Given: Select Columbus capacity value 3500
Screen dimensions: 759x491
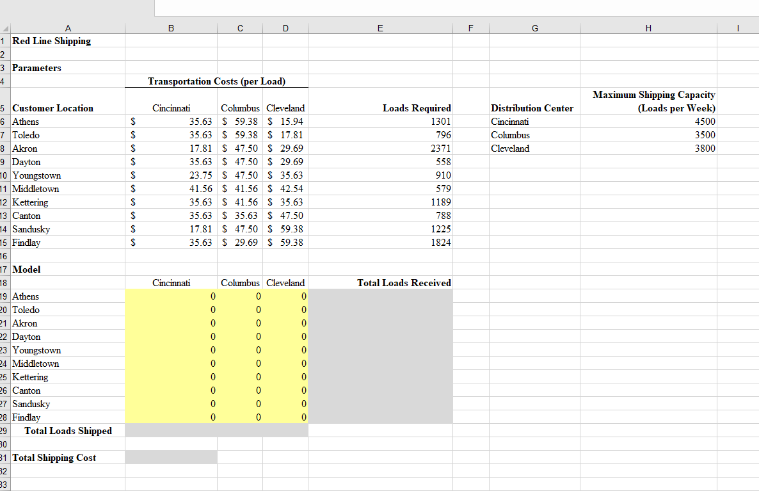Looking at the screenshot, I should (648, 135).
